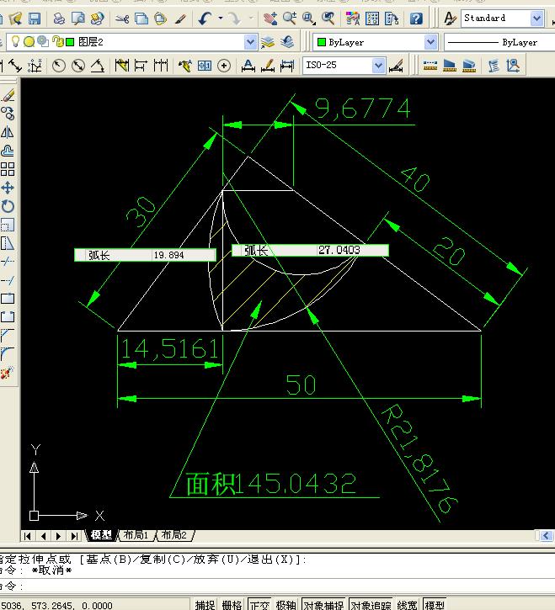Go to the first layout tab arrow
This screenshot has height=610, width=555.
pyautogui.click(x=27, y=536)
